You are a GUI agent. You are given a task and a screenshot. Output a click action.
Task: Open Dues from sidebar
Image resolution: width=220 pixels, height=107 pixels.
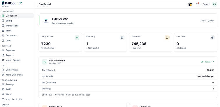tap(17, 40)
